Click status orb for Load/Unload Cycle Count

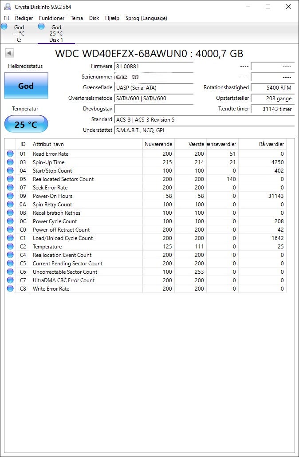(x=10, y=238)
